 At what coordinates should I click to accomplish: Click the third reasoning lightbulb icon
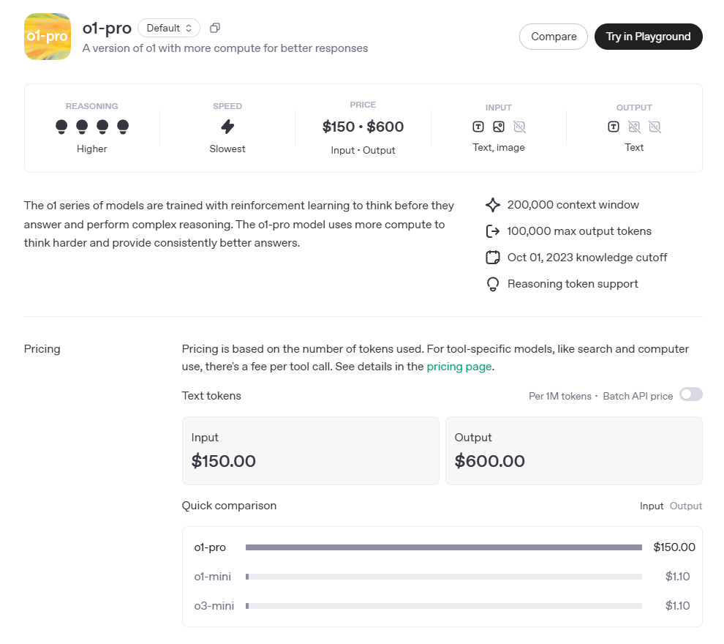pos(102,127)
